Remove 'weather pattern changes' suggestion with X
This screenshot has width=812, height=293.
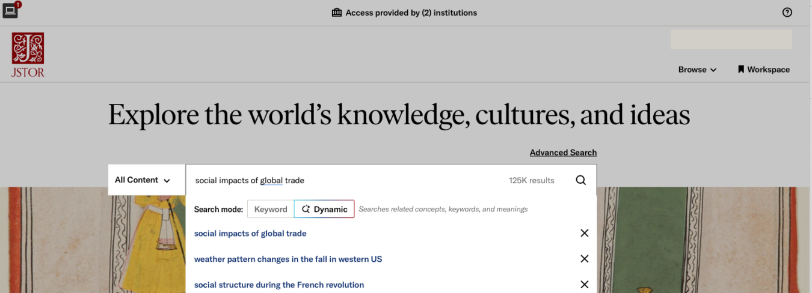pyautogui.click(x=584, y=259)
